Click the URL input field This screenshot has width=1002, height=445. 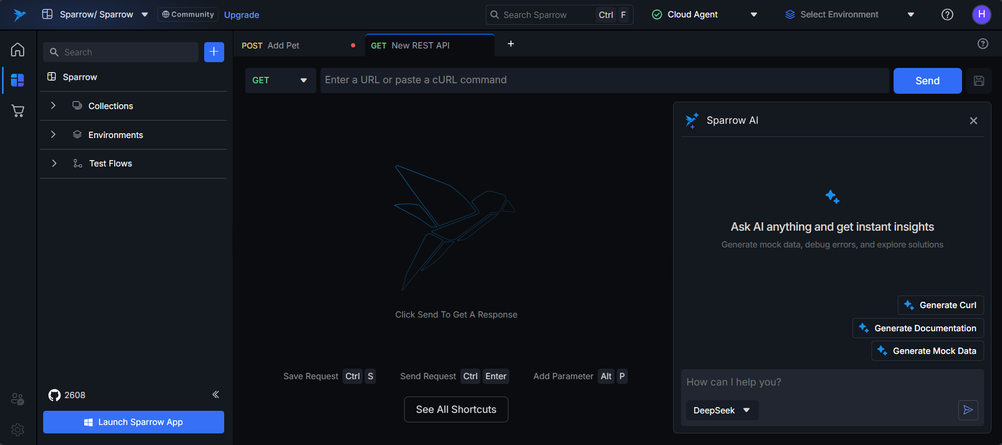604,81
